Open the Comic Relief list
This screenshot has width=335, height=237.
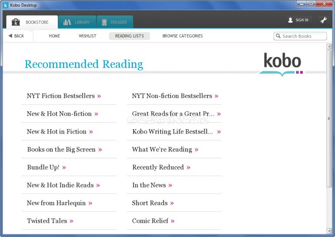(x=153, y=221)
